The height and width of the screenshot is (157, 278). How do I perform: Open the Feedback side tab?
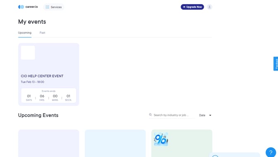coord(276,64)
